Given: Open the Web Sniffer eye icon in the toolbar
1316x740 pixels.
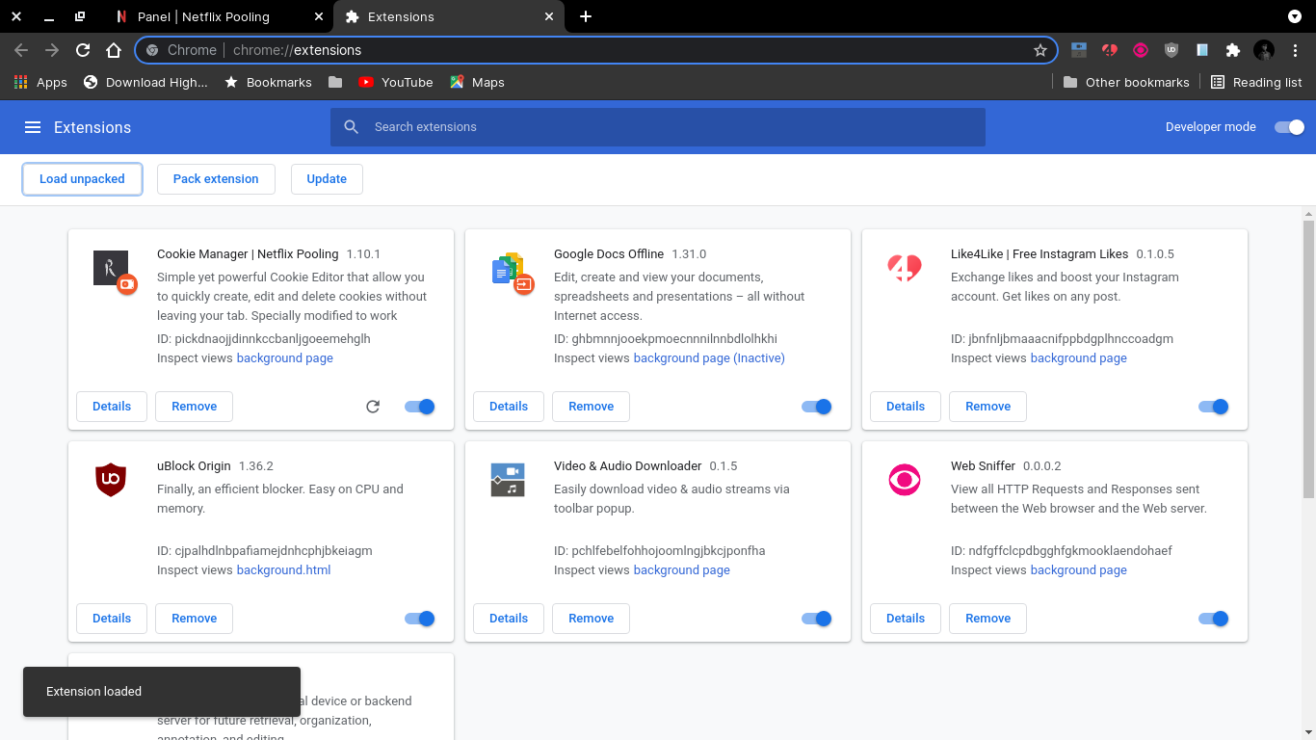Looking at the screenshot, I should pos(1141,50).
